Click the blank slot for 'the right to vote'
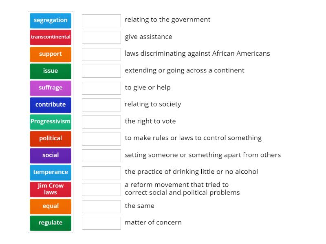The image size is (326, 244). pyautogui.click(x=101, y=122)
